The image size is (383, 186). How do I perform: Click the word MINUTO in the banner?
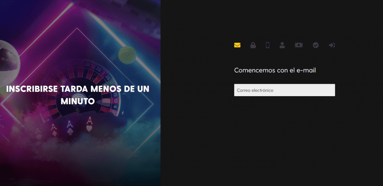[x=77, y=101]
